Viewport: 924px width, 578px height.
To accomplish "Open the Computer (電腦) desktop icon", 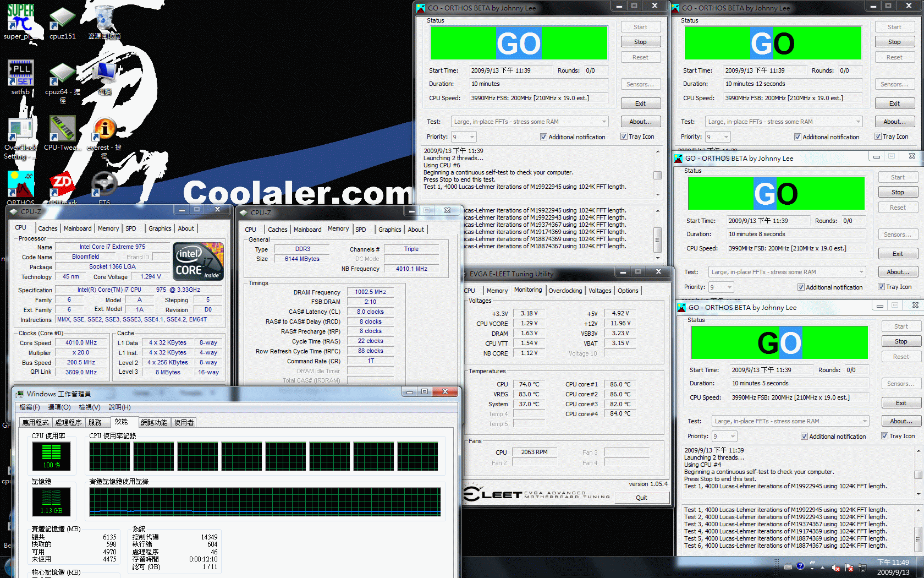I will [x=105, y=77].
